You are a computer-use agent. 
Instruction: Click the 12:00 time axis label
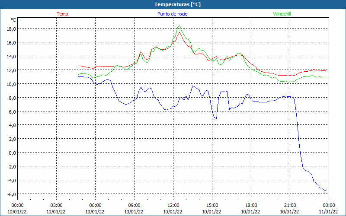click(x=173, y=206)
